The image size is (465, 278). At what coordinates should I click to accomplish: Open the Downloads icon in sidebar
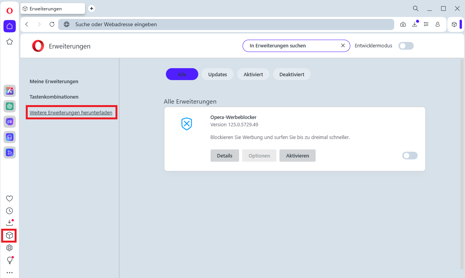10,223
